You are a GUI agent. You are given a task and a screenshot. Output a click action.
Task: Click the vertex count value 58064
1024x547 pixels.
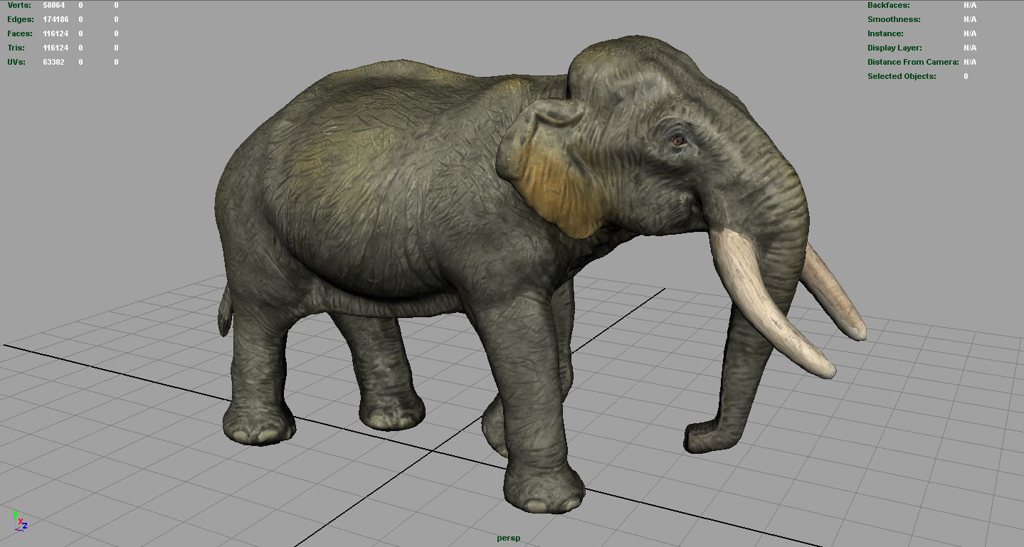click(53, 5)
